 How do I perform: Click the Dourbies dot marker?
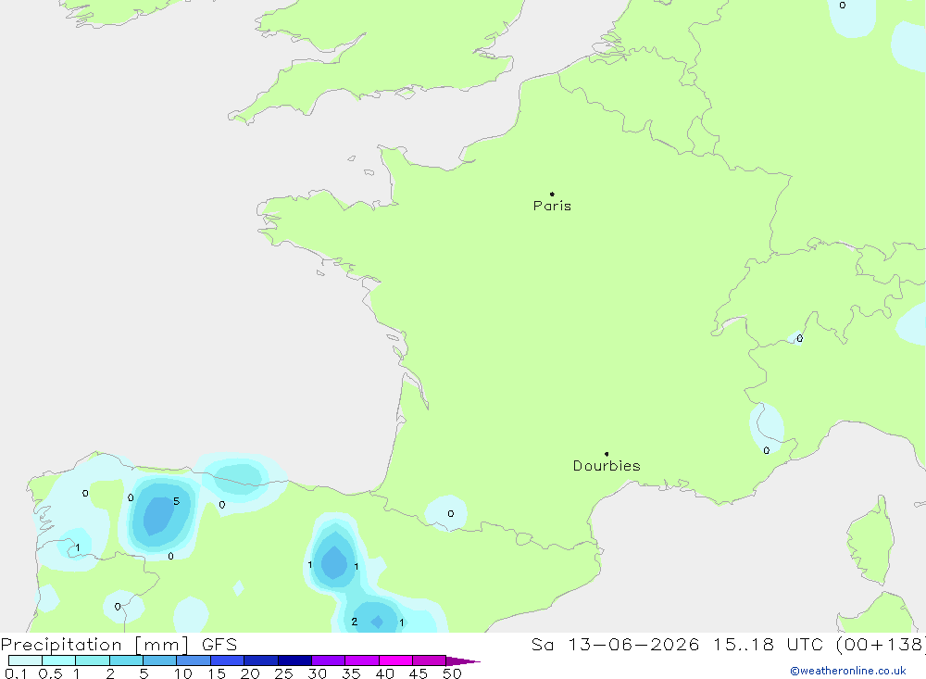coord(607,454)
